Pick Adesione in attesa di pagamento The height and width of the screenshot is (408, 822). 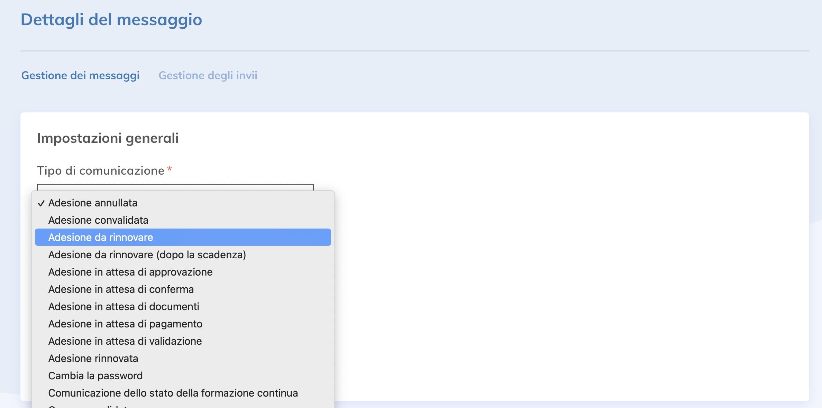coord(125,324)
